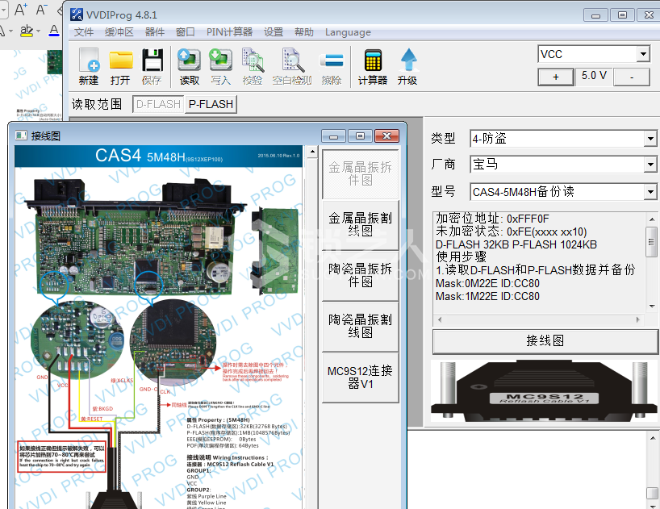The image size is (660, 509).
Task: Select the 陶瓷晶振割线图 button
Action: pos(361,326)
